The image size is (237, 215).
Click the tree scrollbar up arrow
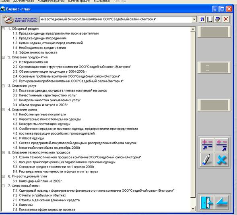(193, 29)
